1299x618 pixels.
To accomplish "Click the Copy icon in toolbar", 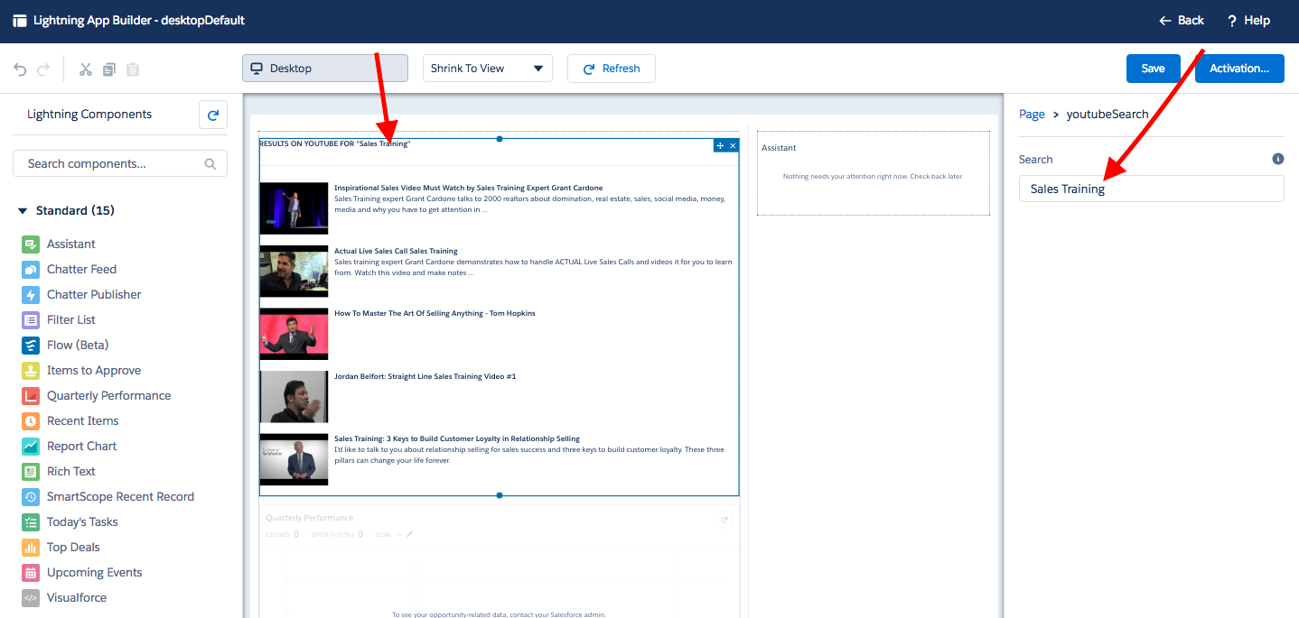I will [109, 69].
